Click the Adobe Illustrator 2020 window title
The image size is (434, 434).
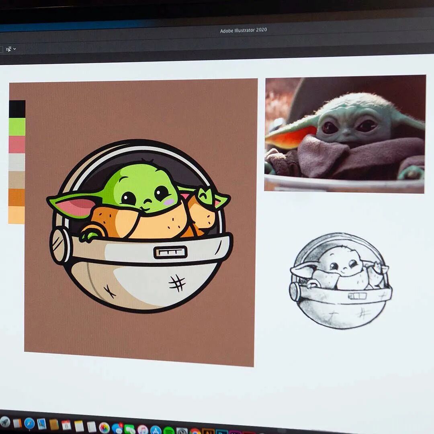click(243, 30)
